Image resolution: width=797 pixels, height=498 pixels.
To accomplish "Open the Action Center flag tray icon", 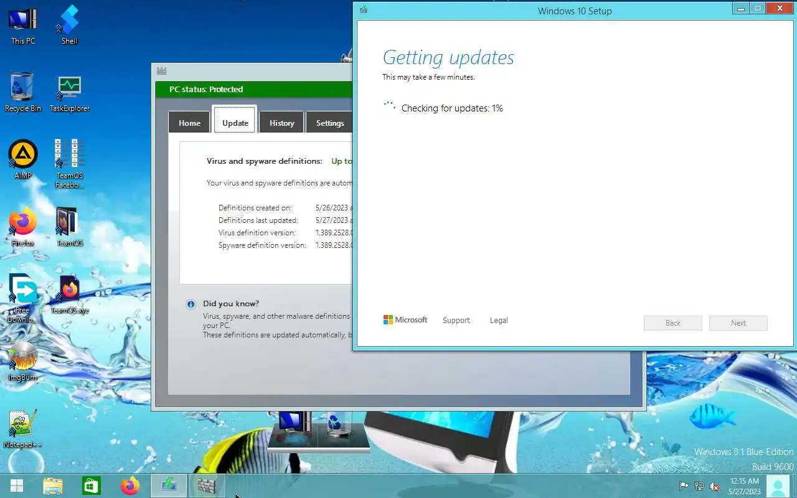I will pyautogui.click(x=684, y=486).
